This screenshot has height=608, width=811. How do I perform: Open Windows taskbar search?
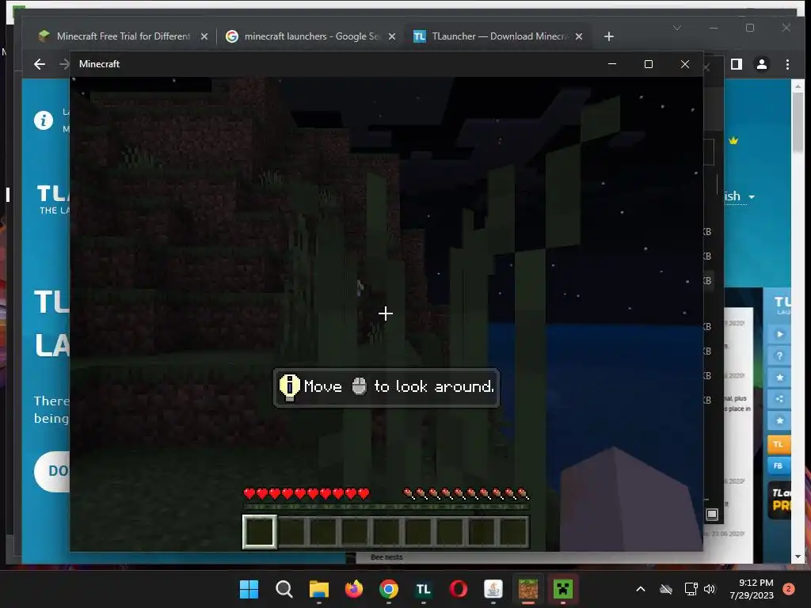point(284,589)
